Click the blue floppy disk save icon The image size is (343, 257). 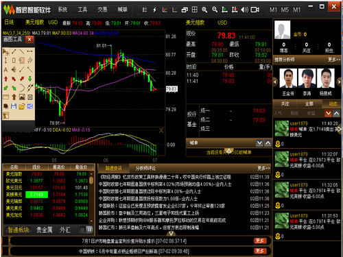(x=14, y=106)
